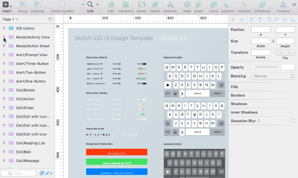Click the layer Filter search field

[x=18, y=173]
